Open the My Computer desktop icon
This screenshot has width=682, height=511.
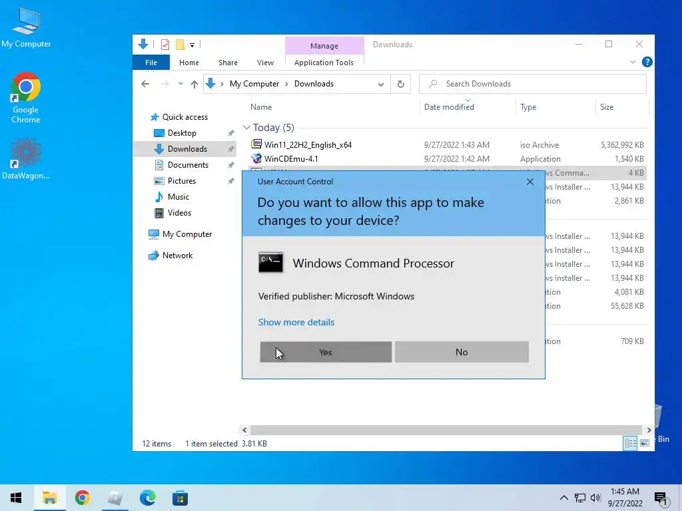point(26,28)
